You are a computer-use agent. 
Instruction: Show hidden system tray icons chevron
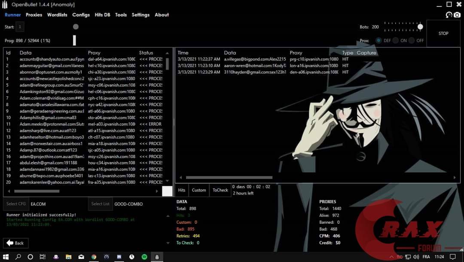click(391, 257)
